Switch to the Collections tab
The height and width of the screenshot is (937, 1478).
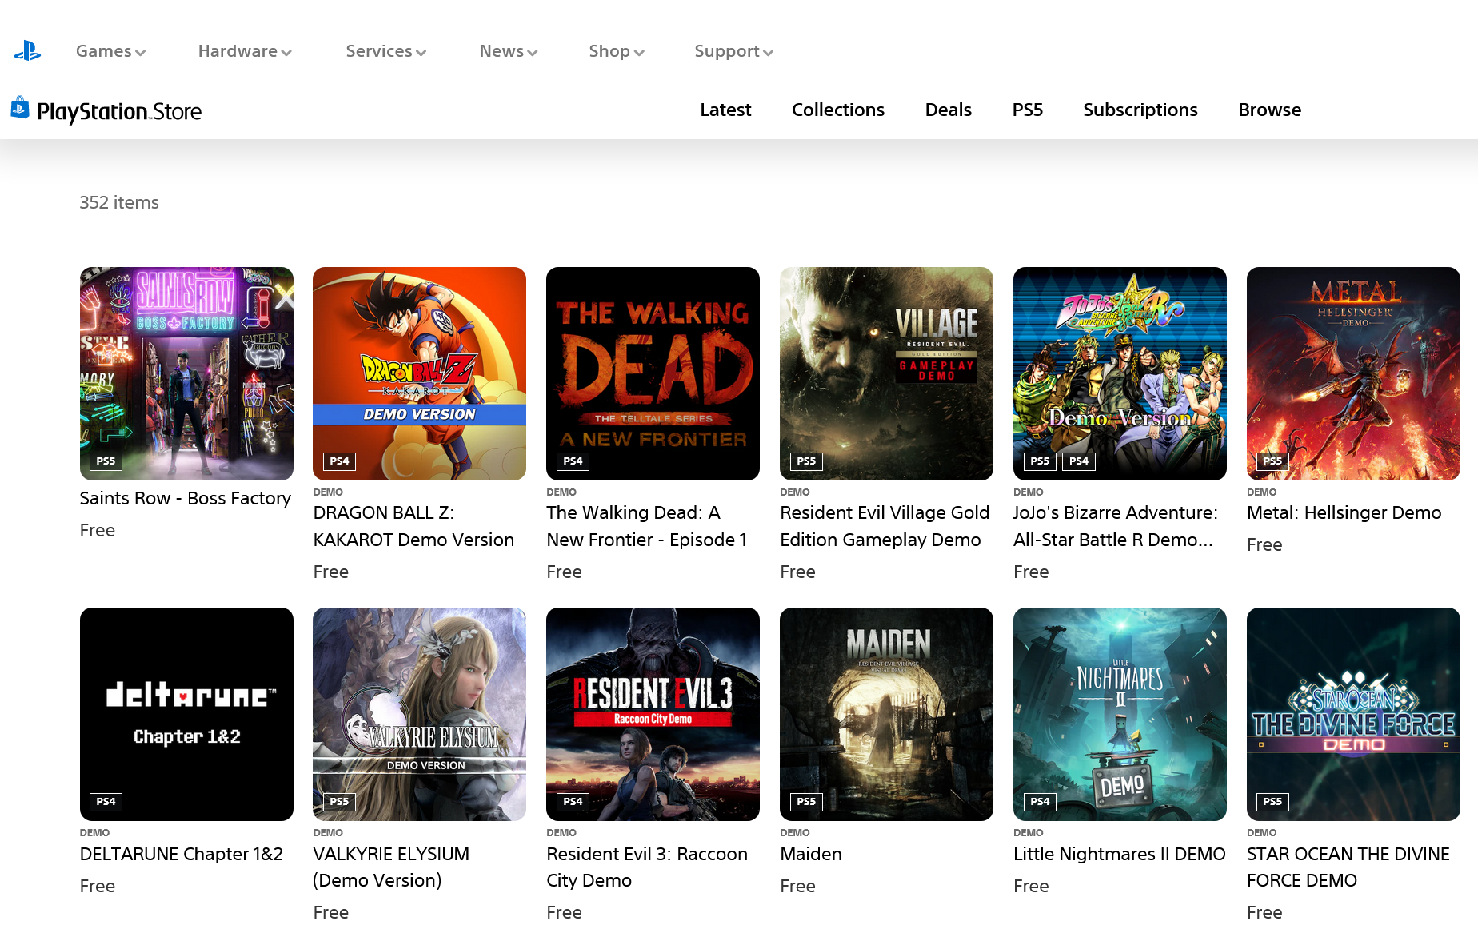coord(838,110)
